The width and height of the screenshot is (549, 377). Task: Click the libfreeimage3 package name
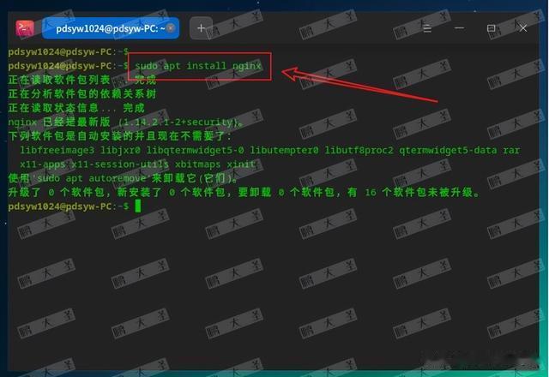click(x=57, y=151)
